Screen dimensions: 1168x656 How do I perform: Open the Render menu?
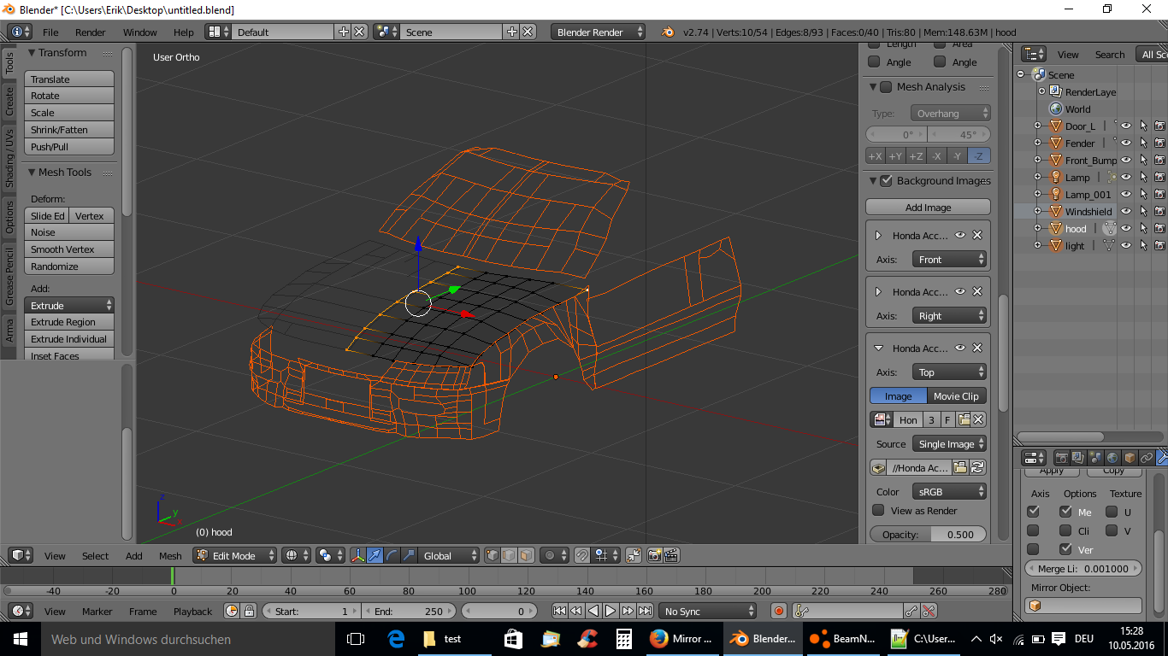(x=90, y=32)
